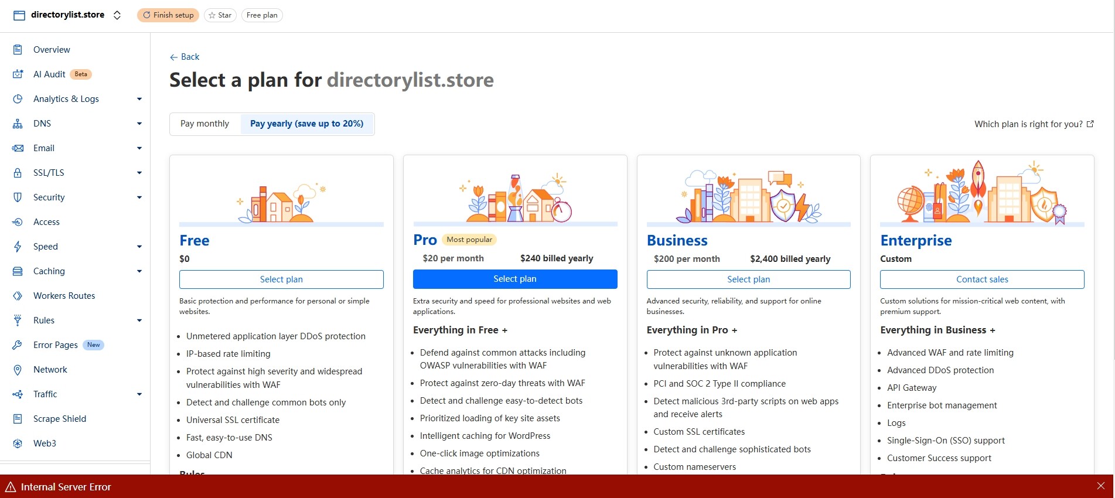Click the Business plan heading
Viewport: 1115px width, 498px height.
coord(677,241)
